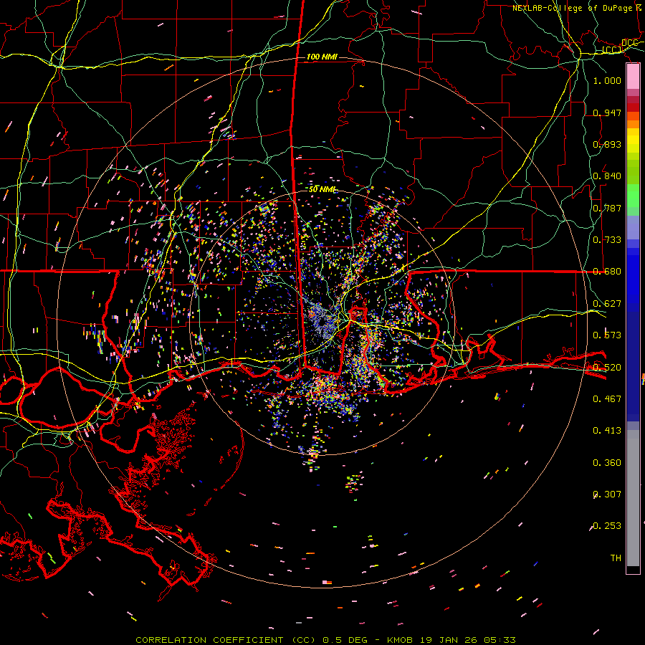
Task: Click the red segment of the color bar
Action: [633, 107]
